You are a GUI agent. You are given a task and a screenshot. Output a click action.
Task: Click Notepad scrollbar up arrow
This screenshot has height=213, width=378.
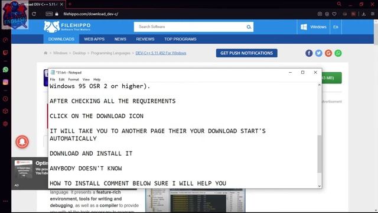coord(320,85)
